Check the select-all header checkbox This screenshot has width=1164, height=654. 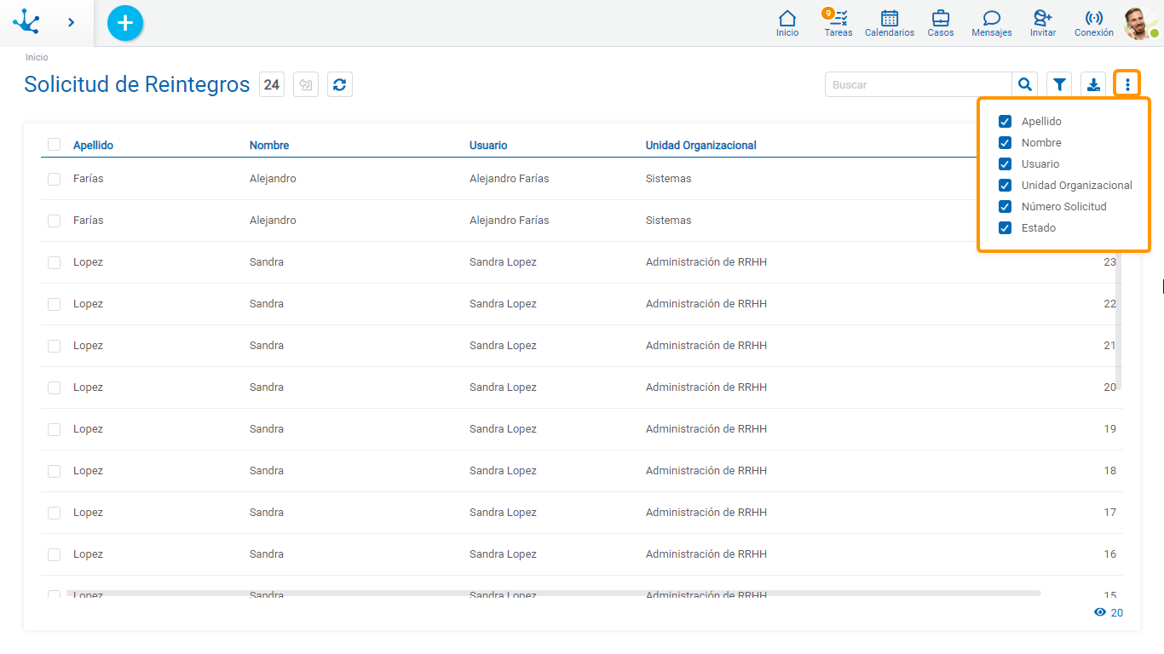pyautogui.click(x=55, y=145)
